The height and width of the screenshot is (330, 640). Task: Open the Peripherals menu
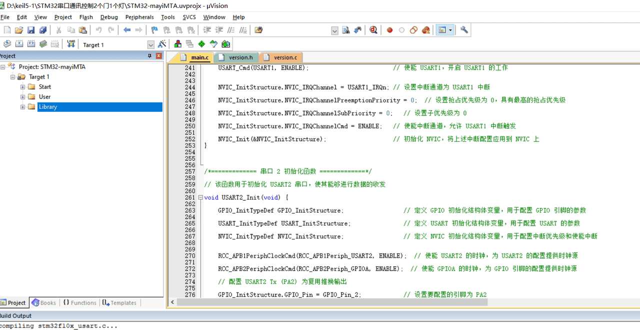139,17
